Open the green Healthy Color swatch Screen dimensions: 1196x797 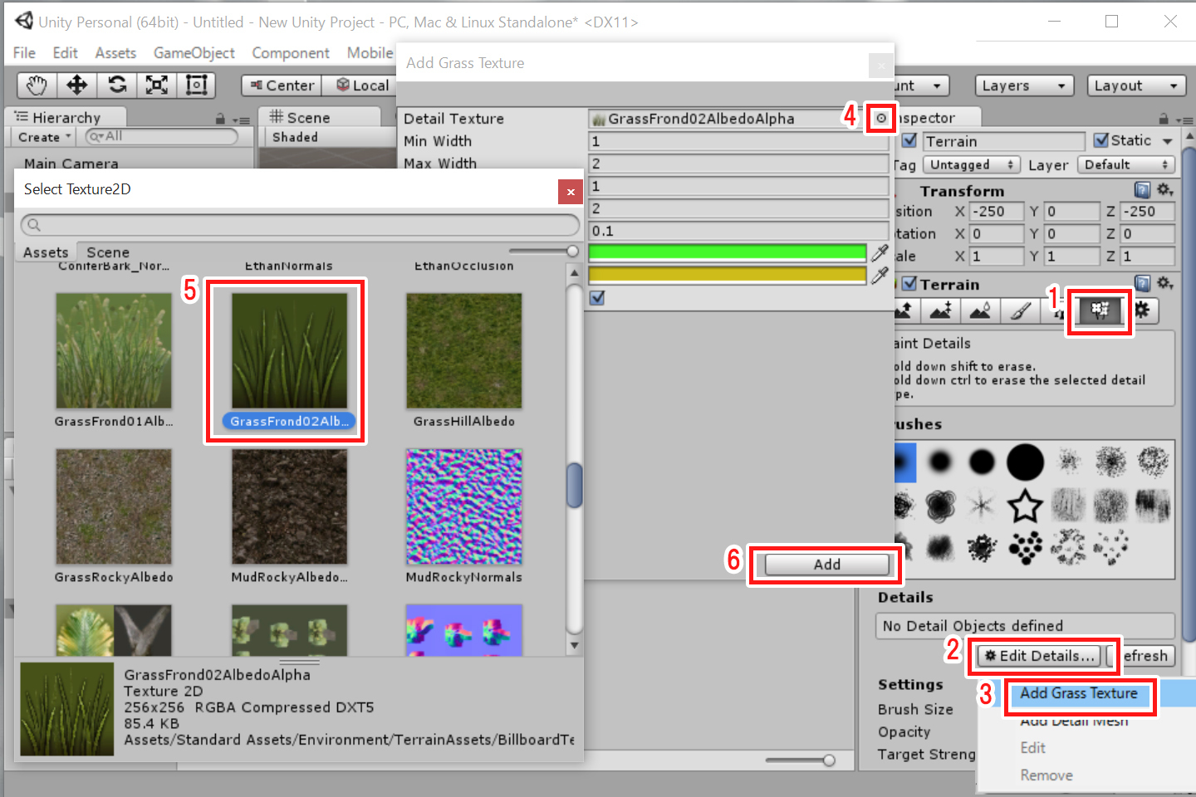(x=728, y=252)
